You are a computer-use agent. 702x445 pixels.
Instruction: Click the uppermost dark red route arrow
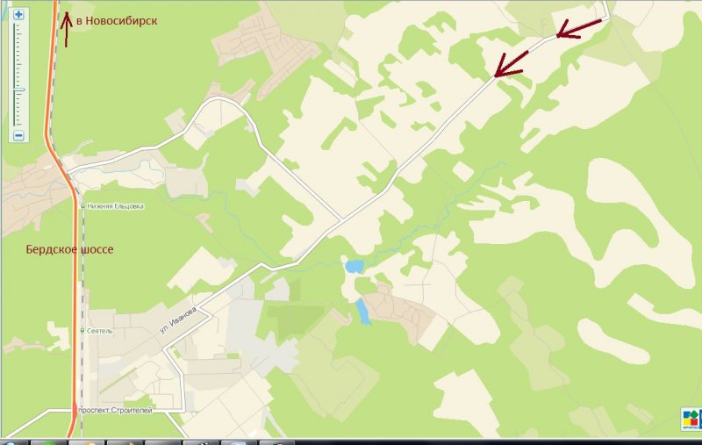(578, 29)
